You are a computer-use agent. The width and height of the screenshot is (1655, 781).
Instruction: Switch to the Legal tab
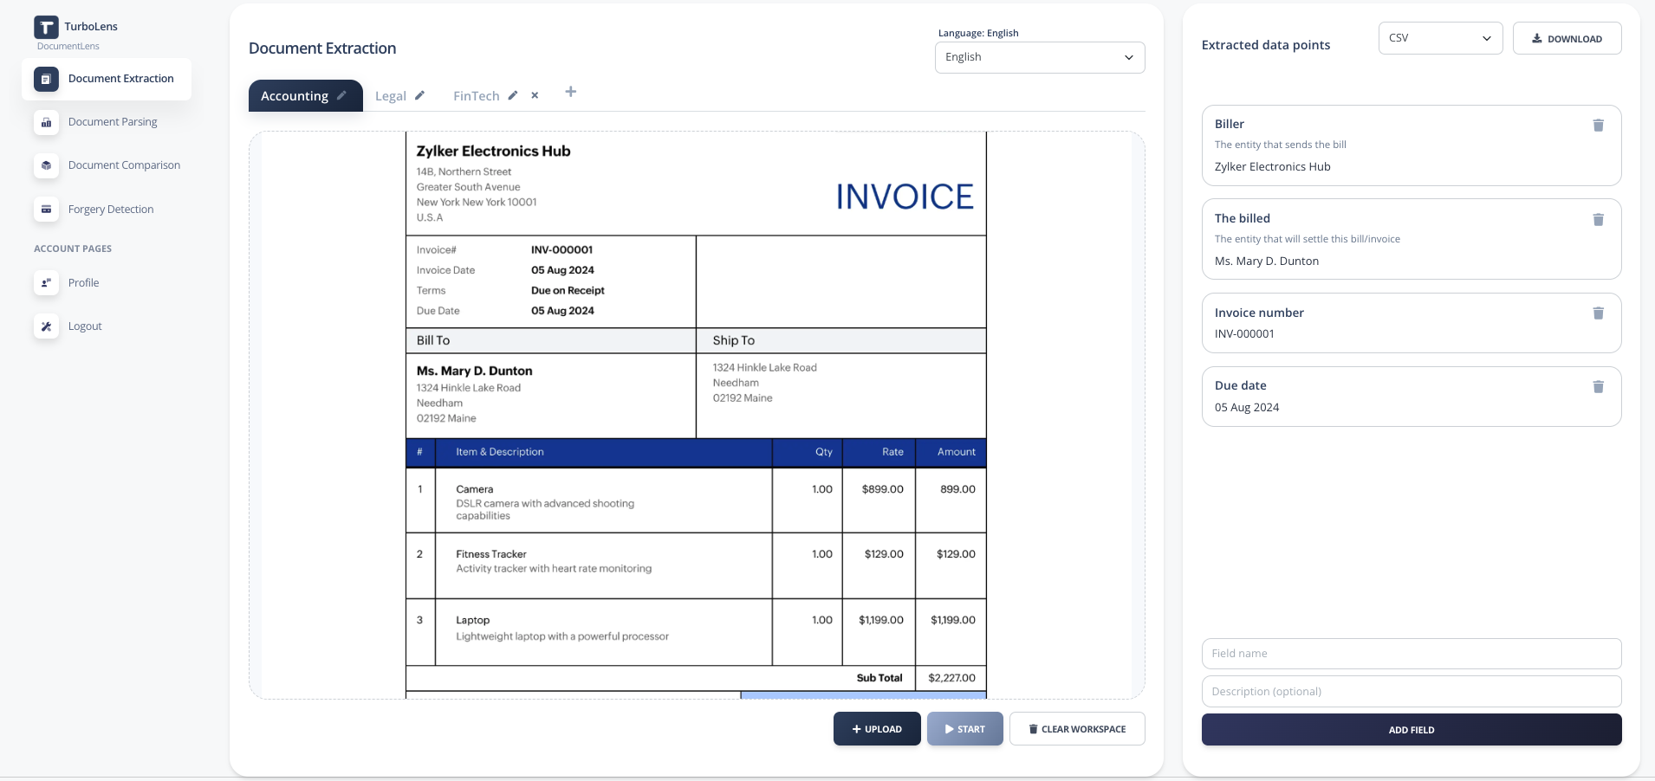(390, 96)
